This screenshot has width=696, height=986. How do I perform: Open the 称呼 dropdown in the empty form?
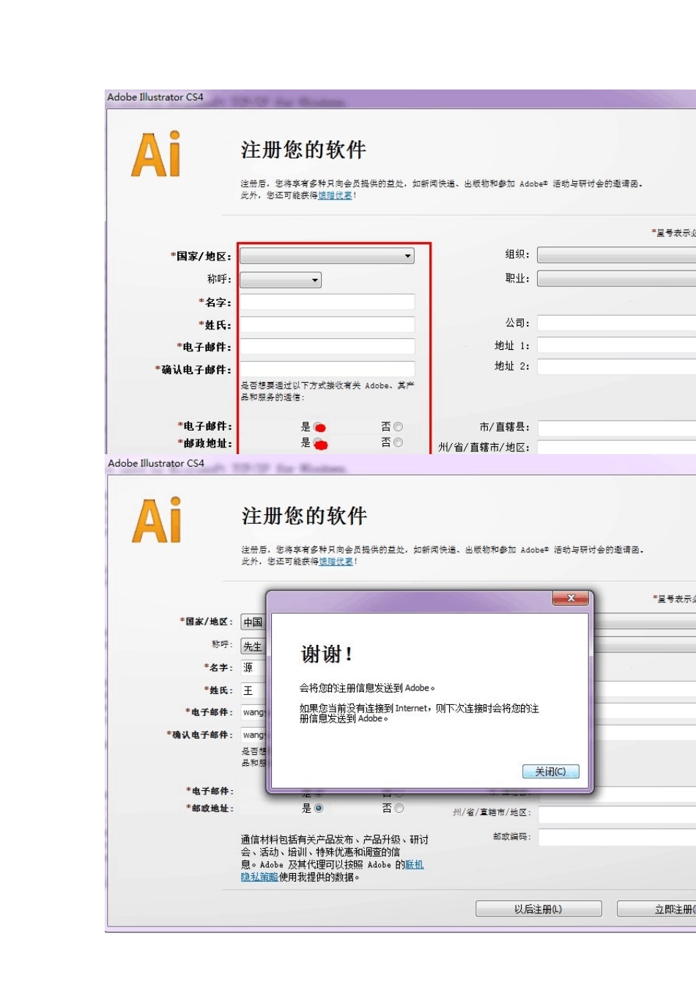pos(281,280)
